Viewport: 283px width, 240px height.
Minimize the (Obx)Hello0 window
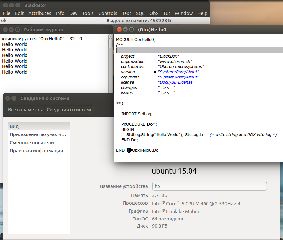point(125,30)
